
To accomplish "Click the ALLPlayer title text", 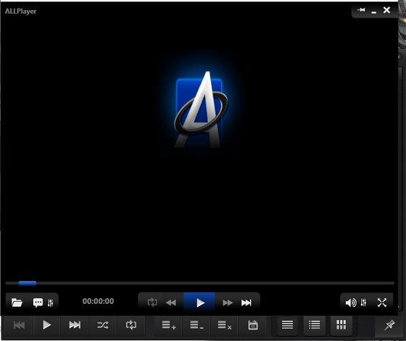I will (21, 12).
